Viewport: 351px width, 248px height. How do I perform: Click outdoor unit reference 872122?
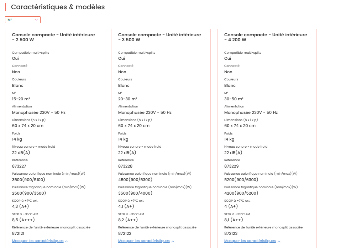124,233
